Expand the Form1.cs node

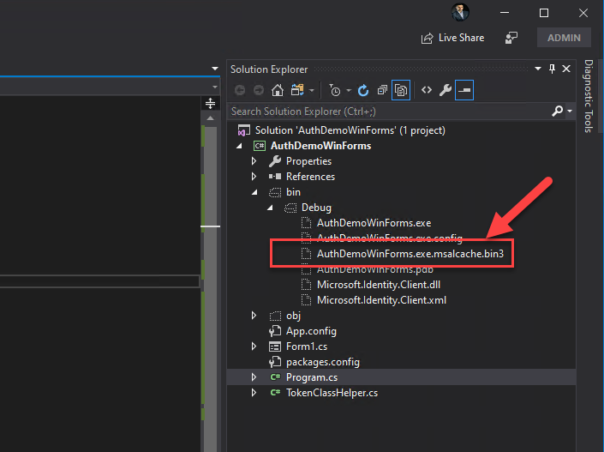(x=254, y=347)
